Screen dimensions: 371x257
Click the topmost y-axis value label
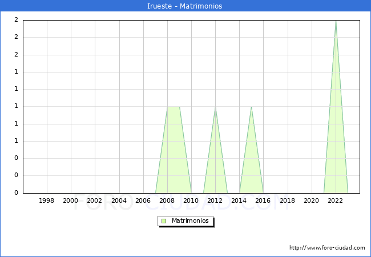[x=16, y=20]
